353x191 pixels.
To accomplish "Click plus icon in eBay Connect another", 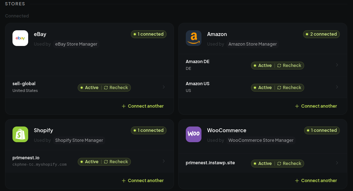I will [x=124, y=106].
